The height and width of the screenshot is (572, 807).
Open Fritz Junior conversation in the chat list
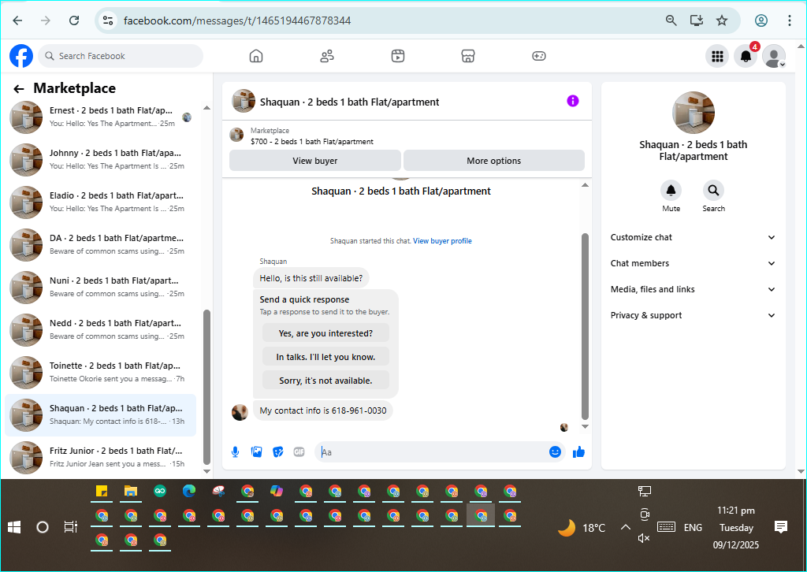[x=101, y=457]
